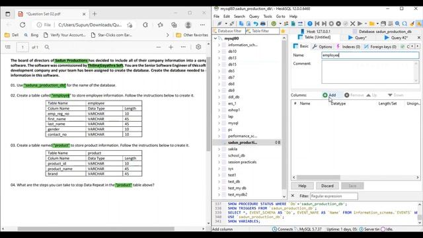Viewport: 423px width, 238px height.
Task: Open the Database: sadun_production_db tab
Action: coord(382,32)
